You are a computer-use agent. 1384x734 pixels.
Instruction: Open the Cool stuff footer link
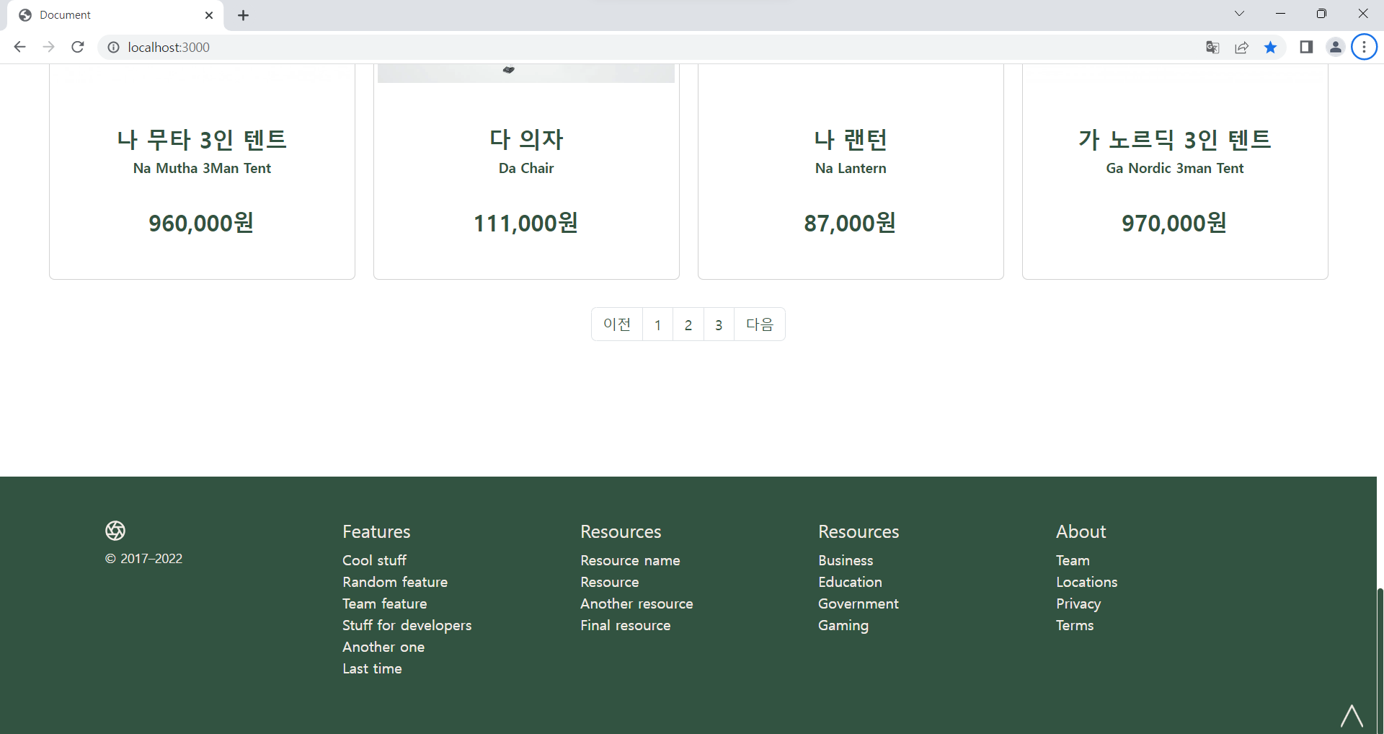coord(374,560)
